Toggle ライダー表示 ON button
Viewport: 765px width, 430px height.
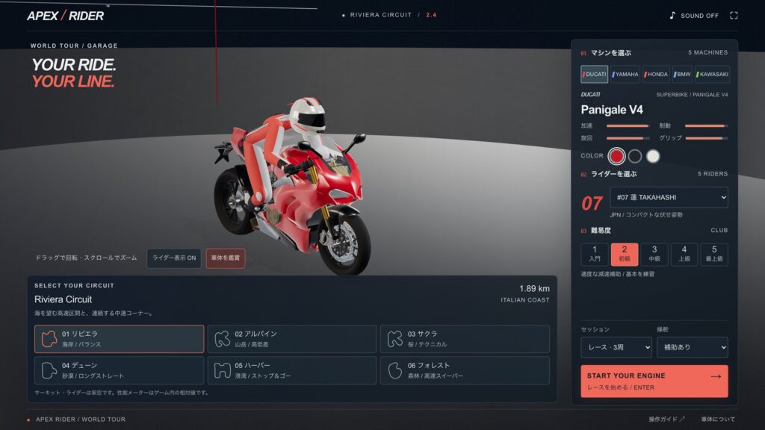174,258
